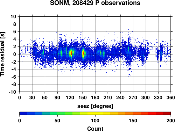The width and height of the screenshot is (175, 131).
Task: Pick the orange segment near 150 on colorbar
Action: pos(133,114)
